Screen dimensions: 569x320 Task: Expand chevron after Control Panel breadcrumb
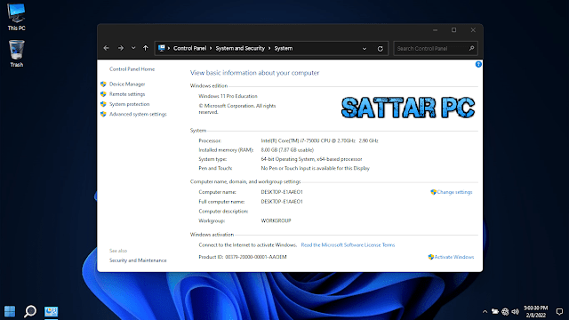click(211, 48)
